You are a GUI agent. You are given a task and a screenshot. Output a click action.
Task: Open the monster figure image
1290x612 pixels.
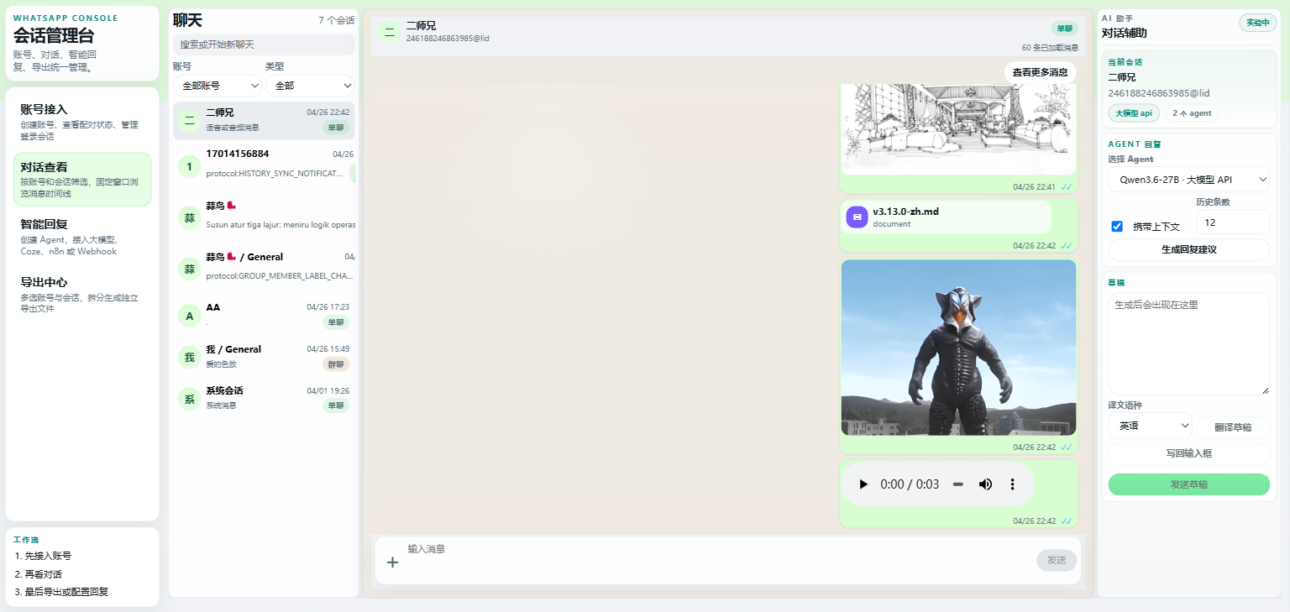tap(958, 348)
